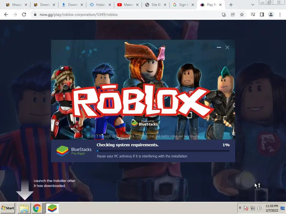Close the Play R tab
Viewport: 286px width, 214px height.
click(x=220, y=5)
